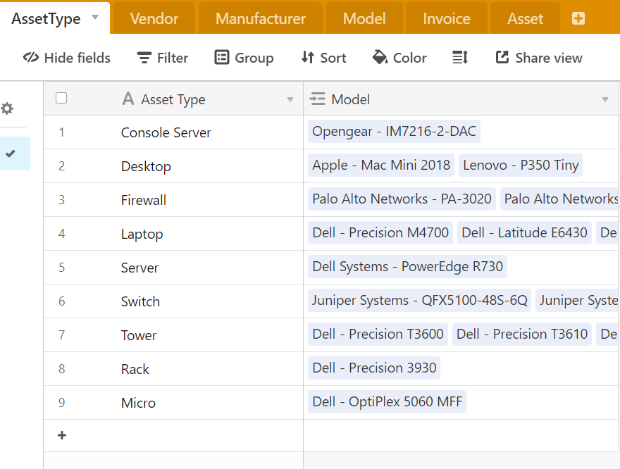Open the Dell - Precision 3930 chip

[x=374, y=368]
